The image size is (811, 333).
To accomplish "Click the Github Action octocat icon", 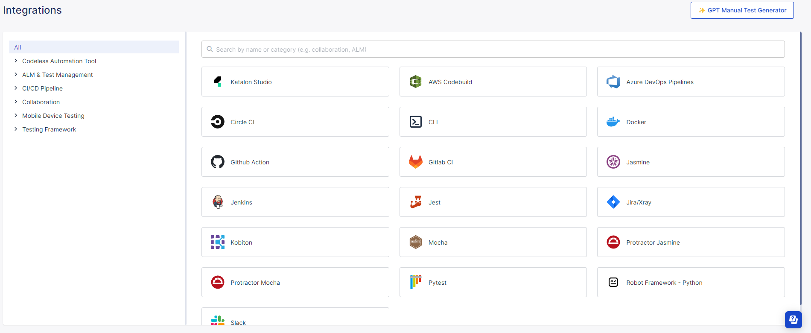I will [x=218, y=162].
